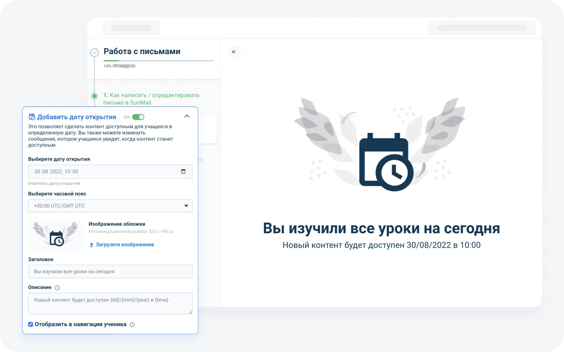Screen dimensions: 564x352
Task: Click the Заголовок text input field
Action: click(x=110, y=271)
